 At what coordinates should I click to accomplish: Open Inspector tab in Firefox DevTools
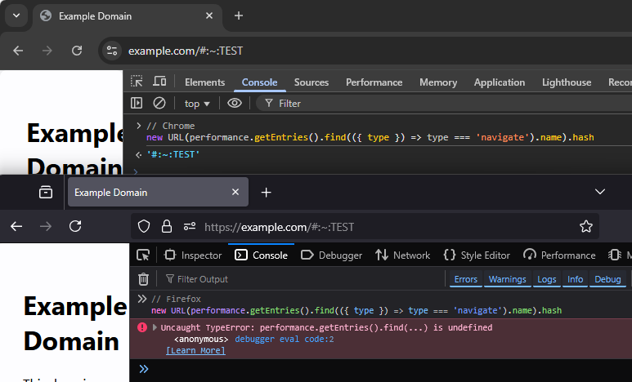tap(193, 255)
